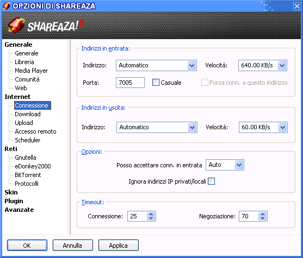This screenshot has height=258, width=303.
Task: Open the outgoing Indirizzo Automatico dropdown
Action: [192, 127]
